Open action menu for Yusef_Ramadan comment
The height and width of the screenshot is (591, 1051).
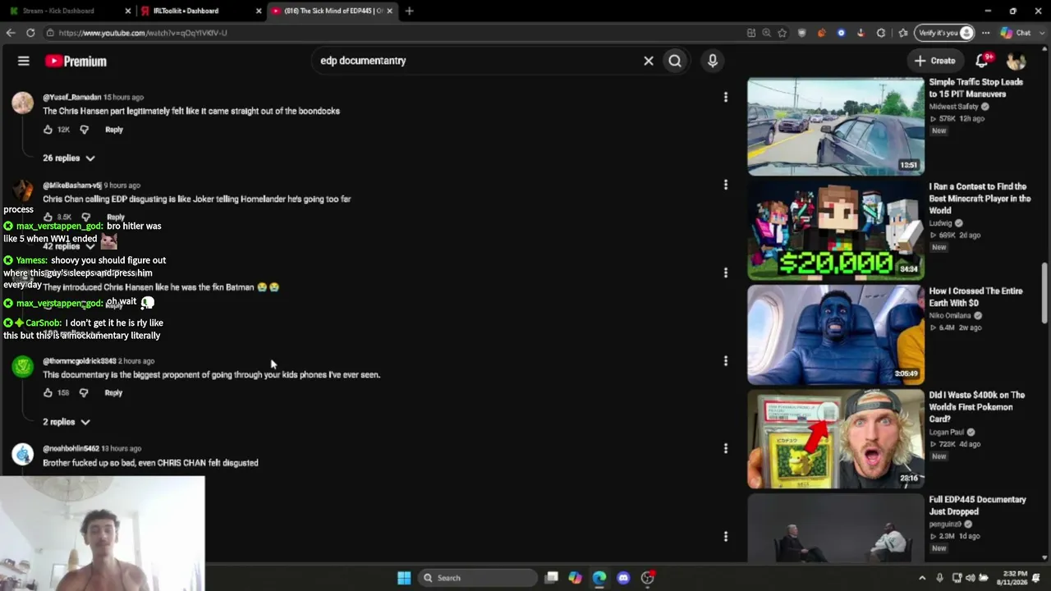pos(726,97)
